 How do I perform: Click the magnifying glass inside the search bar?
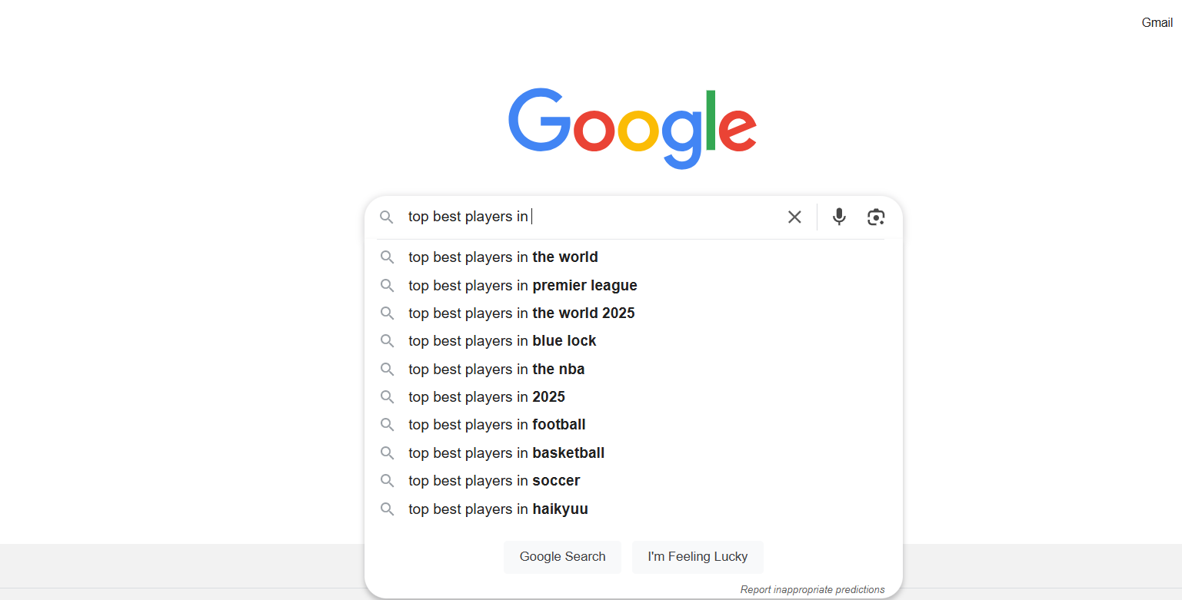coord(387,217)
